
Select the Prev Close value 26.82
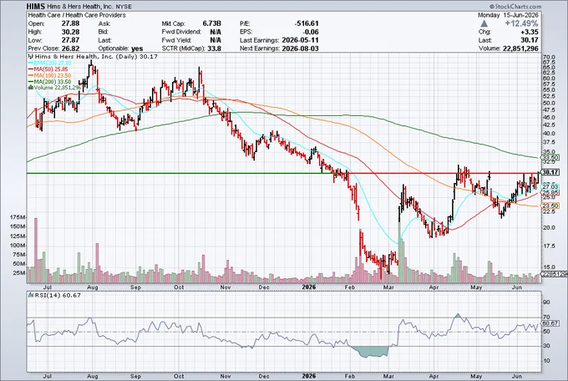click(x=71, y=48)
